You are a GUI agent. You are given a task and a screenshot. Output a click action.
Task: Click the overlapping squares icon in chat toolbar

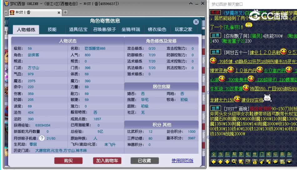[269, 162]
